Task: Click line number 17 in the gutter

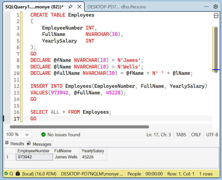Action: pos(17,118)
